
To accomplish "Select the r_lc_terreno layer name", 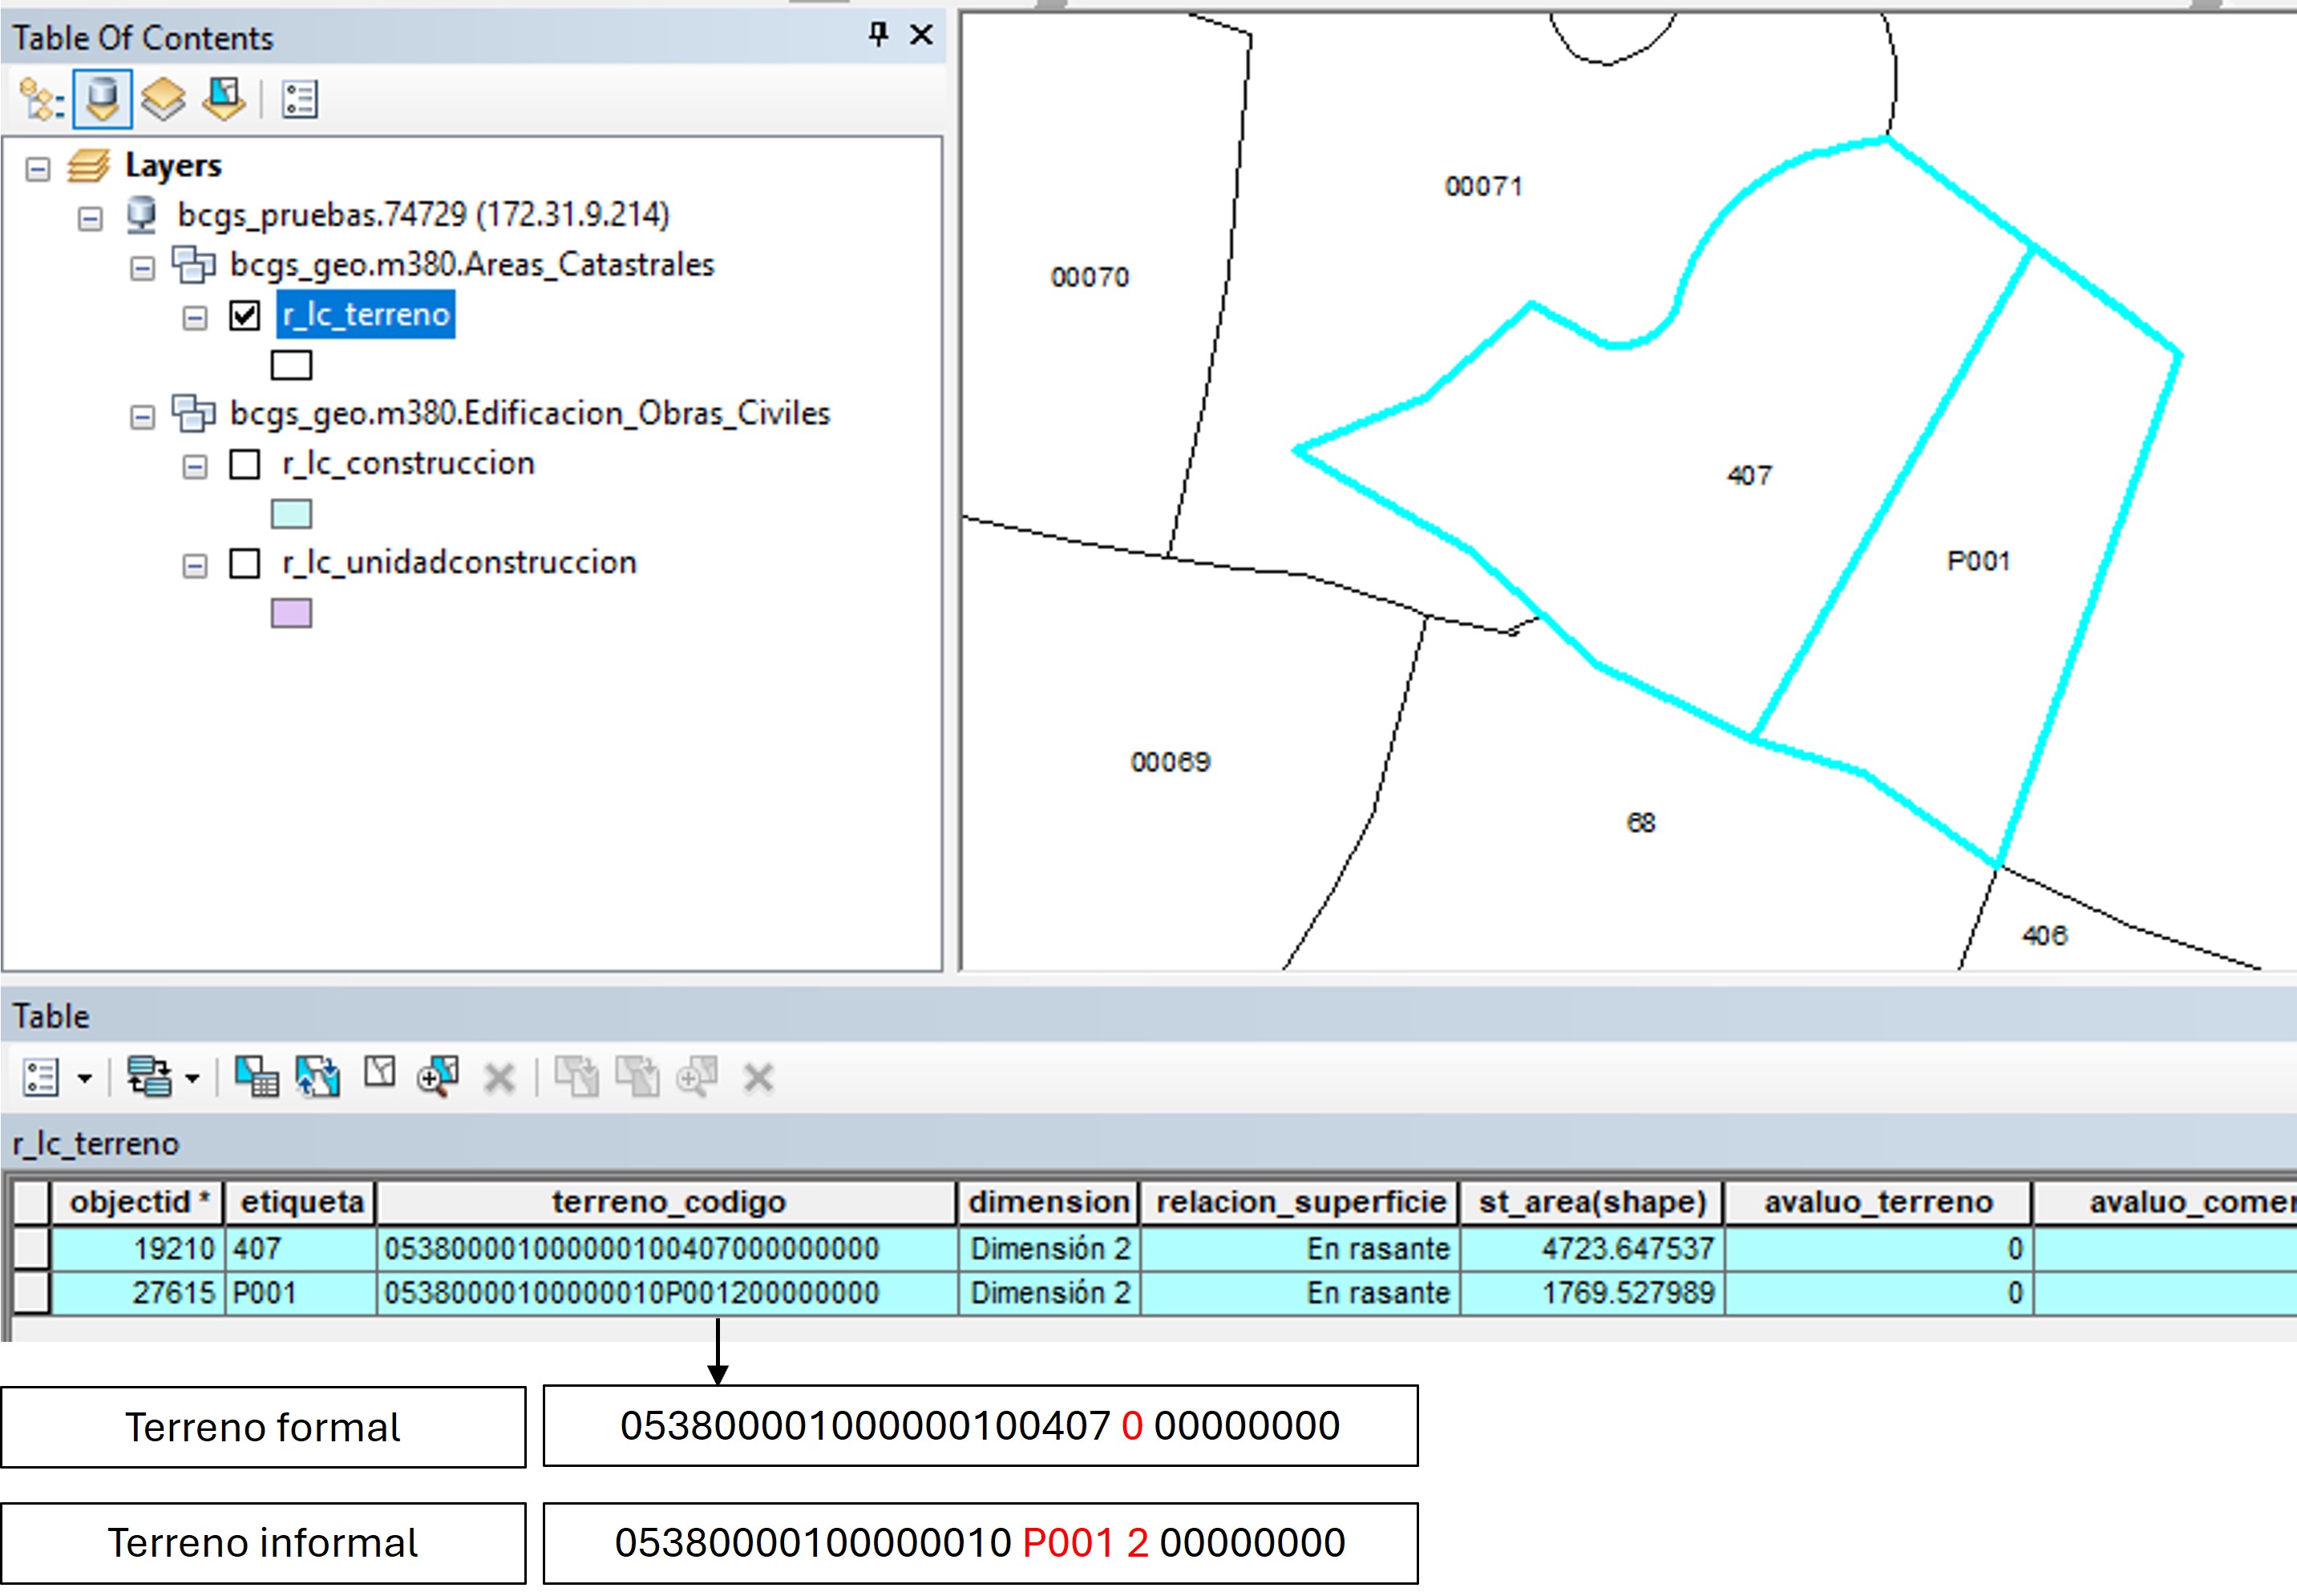I will tap(366, 314).
